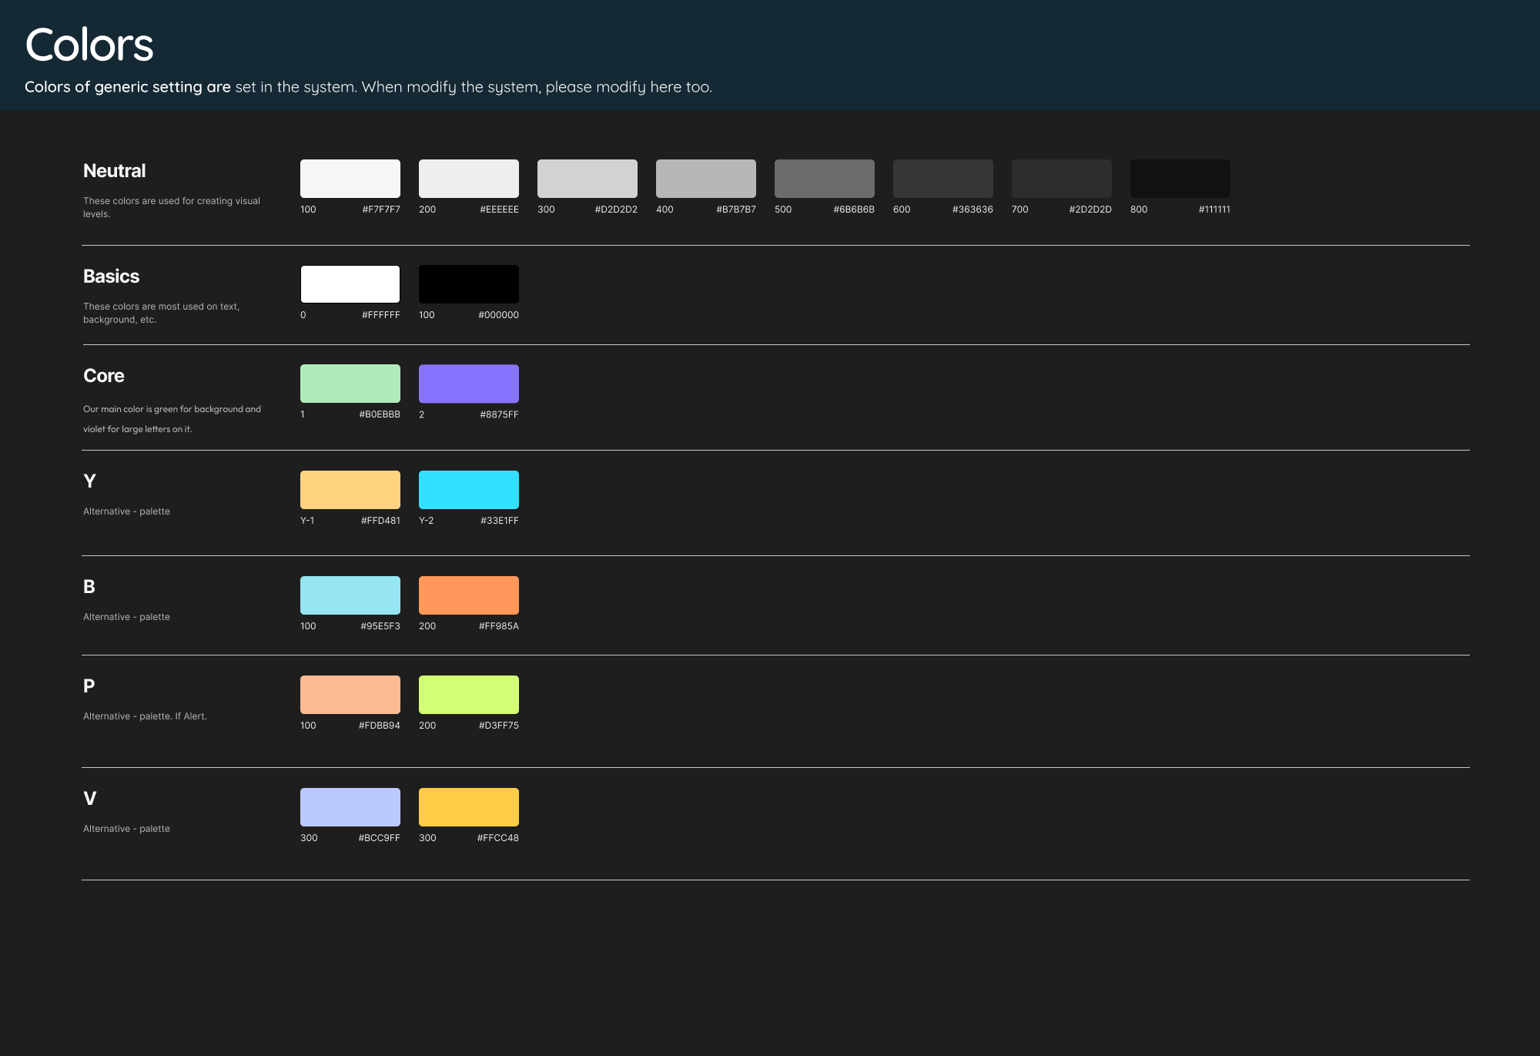The height and width of the screenshot is (1056, 1540).
Task: Click 'These colors are used for creating visual levels'
Action: [x=172, y=207]
